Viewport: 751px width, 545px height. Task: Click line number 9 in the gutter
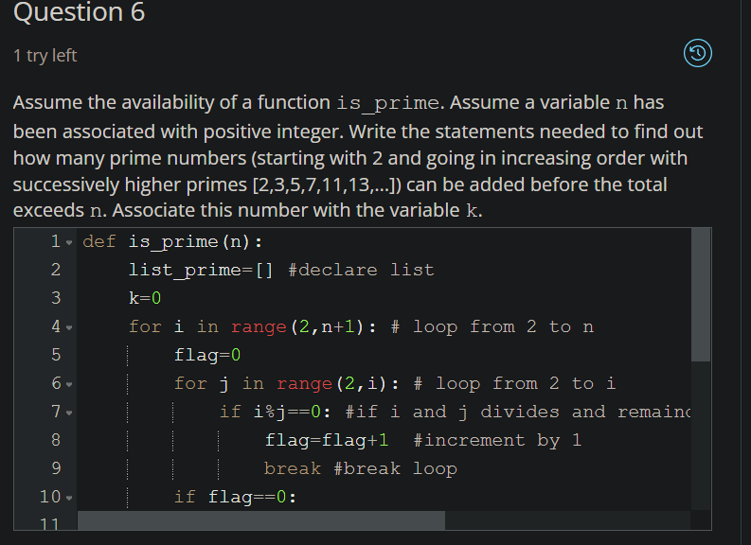click(x=56, y=468)
